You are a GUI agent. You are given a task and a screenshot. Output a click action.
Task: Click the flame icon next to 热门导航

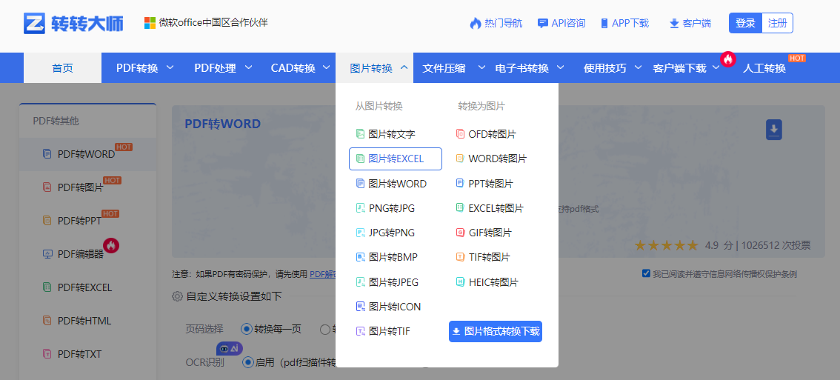pyautogui.click(x=475, y=23)
